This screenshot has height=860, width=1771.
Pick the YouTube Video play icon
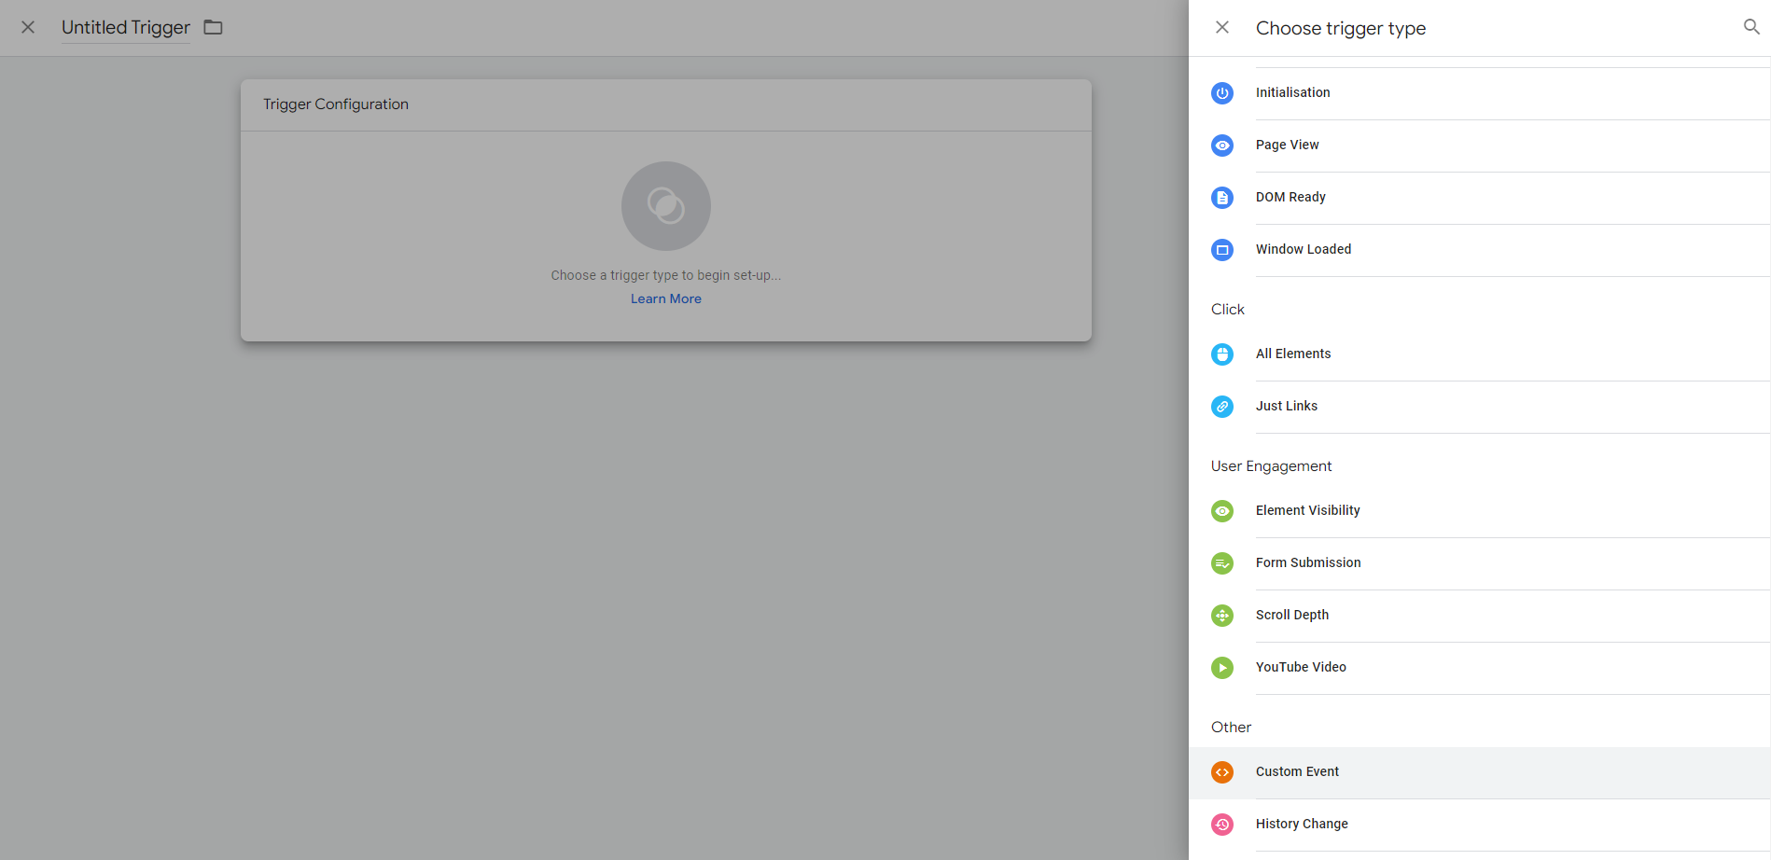pyautogui.click(x=1222, y=668)
